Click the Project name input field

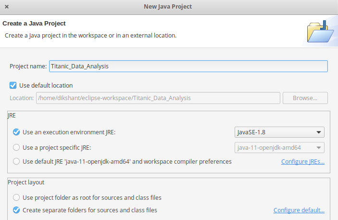point(188,66)
